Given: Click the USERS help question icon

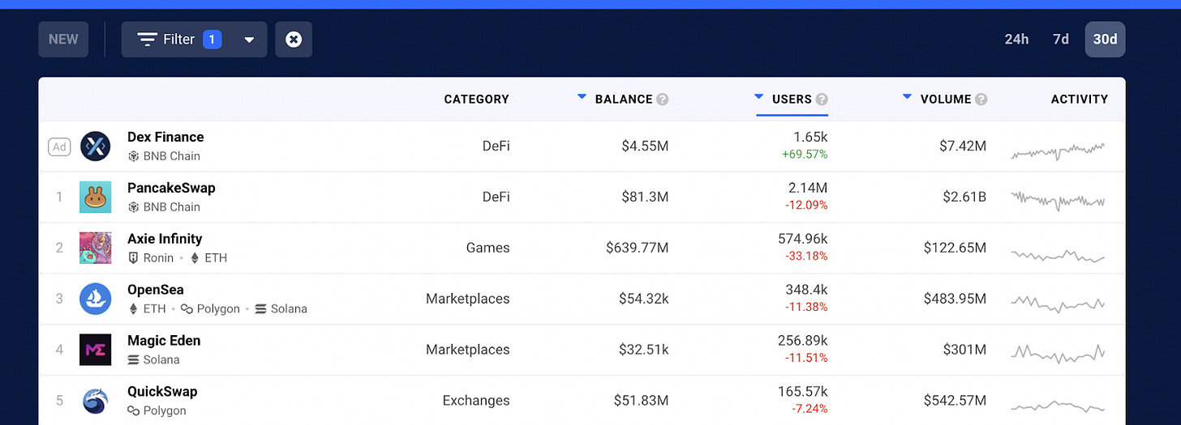Looking at the screenshot, I should click(822, 100).
